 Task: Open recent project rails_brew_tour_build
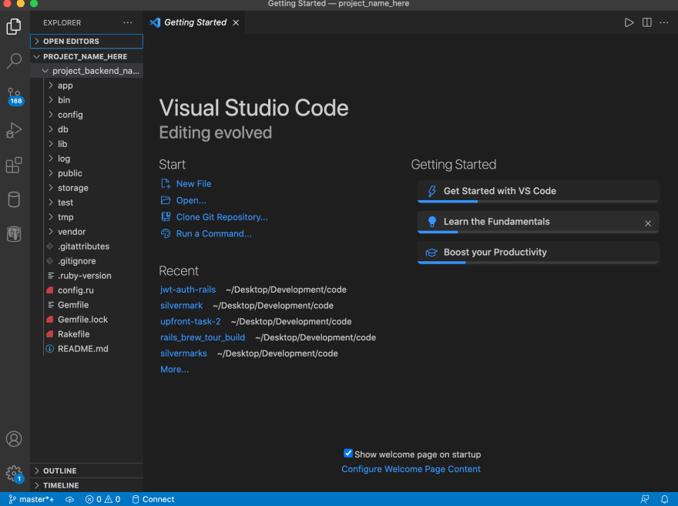(203, 337)
